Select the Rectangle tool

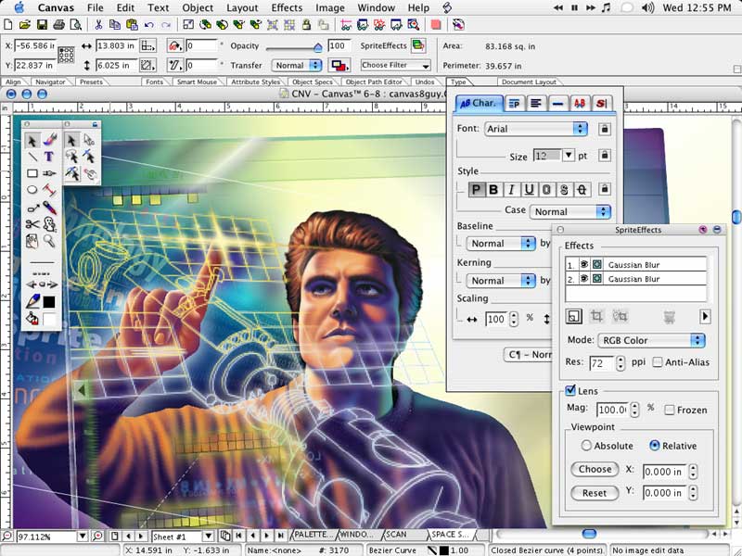click(32, 173)
